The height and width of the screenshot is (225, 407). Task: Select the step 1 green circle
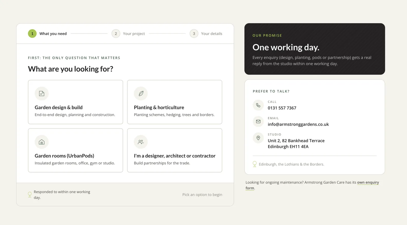pyautogui.click(x=32, y=33)
